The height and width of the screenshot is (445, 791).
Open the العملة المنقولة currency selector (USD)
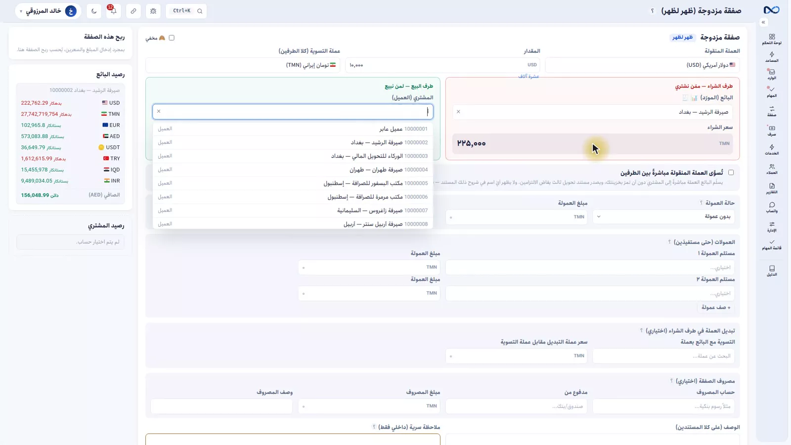[642, 65]
